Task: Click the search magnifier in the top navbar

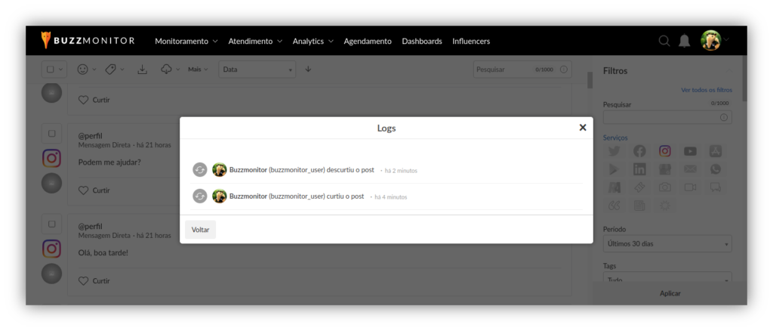Action: pos(664,41)
